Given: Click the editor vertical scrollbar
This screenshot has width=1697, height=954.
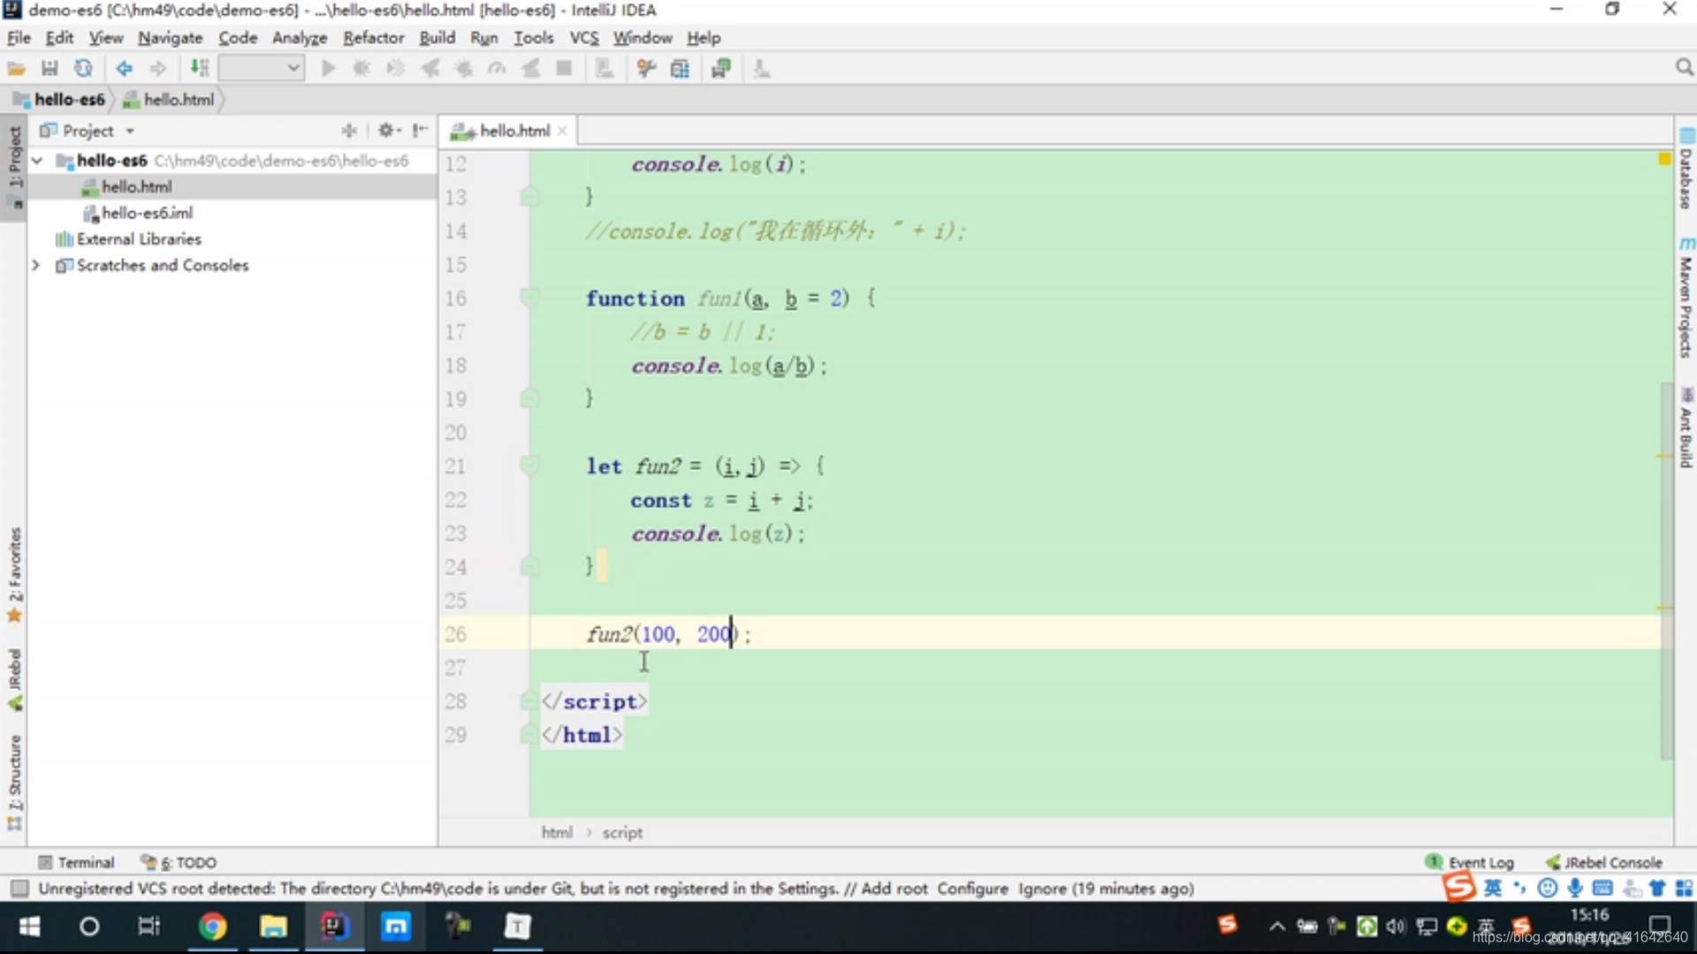Looking at the screenshot, I should (x=1666, y=571).
